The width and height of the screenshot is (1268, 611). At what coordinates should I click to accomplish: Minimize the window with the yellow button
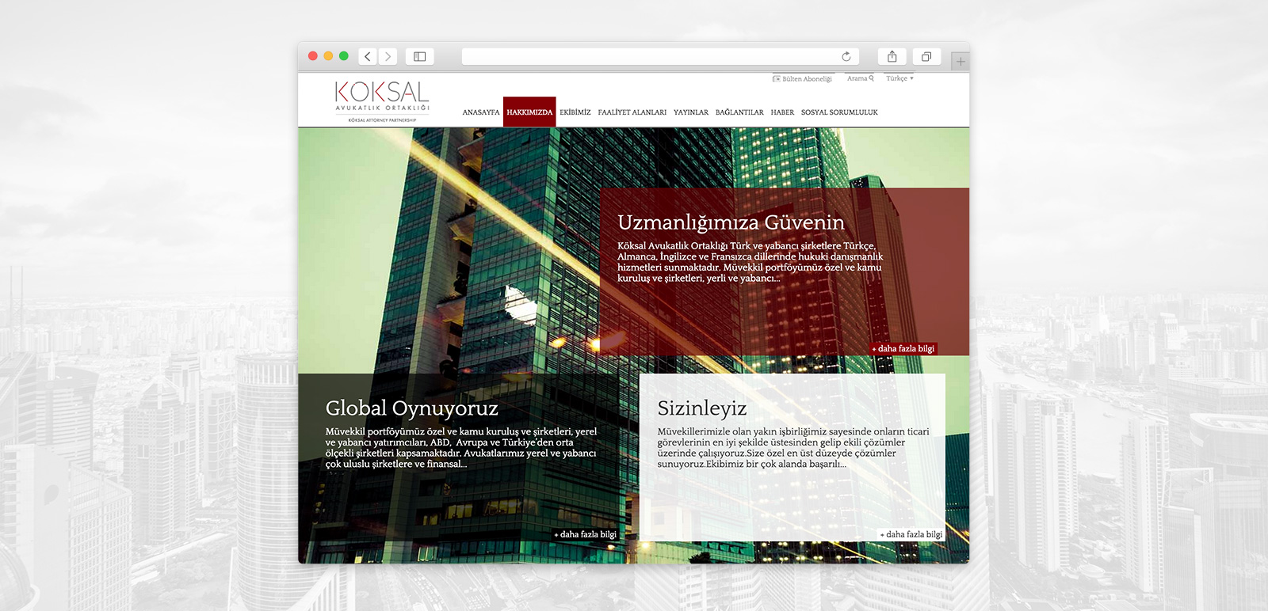tap(328, 56)
